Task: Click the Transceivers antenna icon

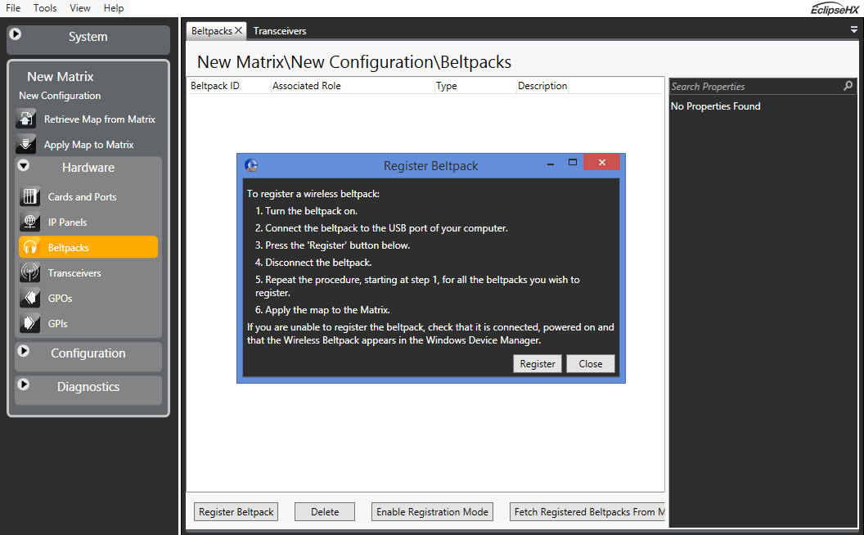Action: [x=29, y=272]
